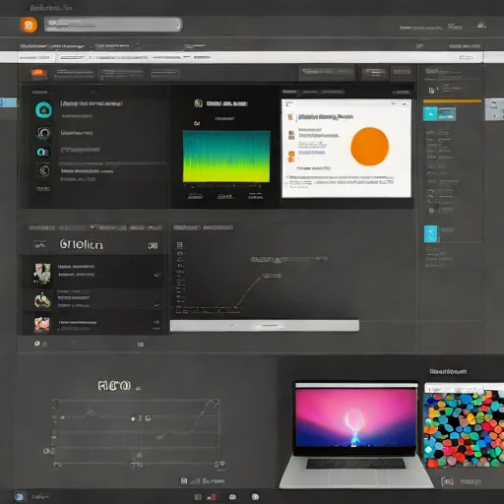Image resolution: width=504 pixels, height=504 pixels.
Task: Toggle the dark round knob in right sidebar
Action: click(x=432, y=211)
